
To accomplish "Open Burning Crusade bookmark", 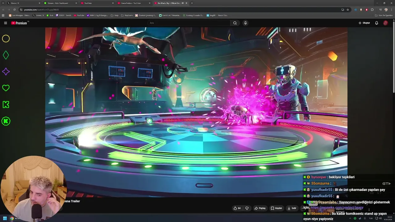I will click(193, 15).
